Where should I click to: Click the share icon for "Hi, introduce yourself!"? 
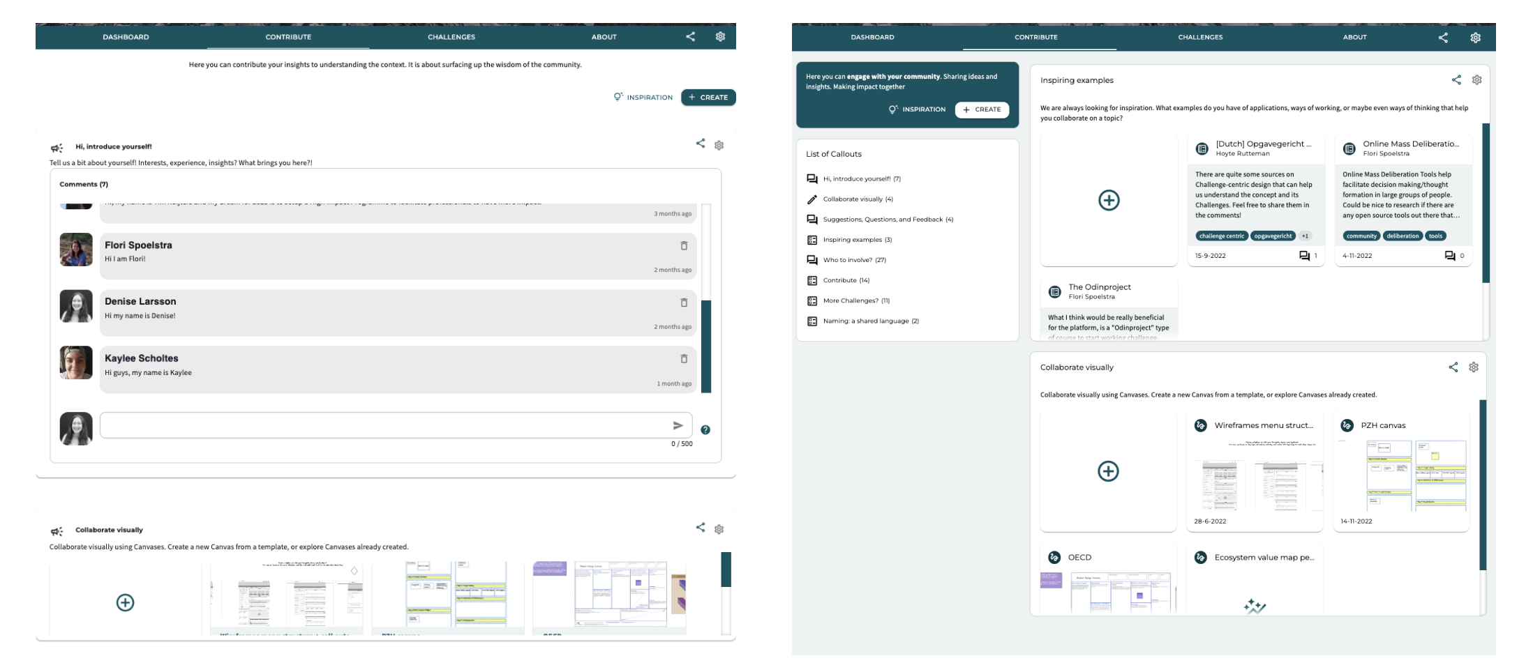700,144
